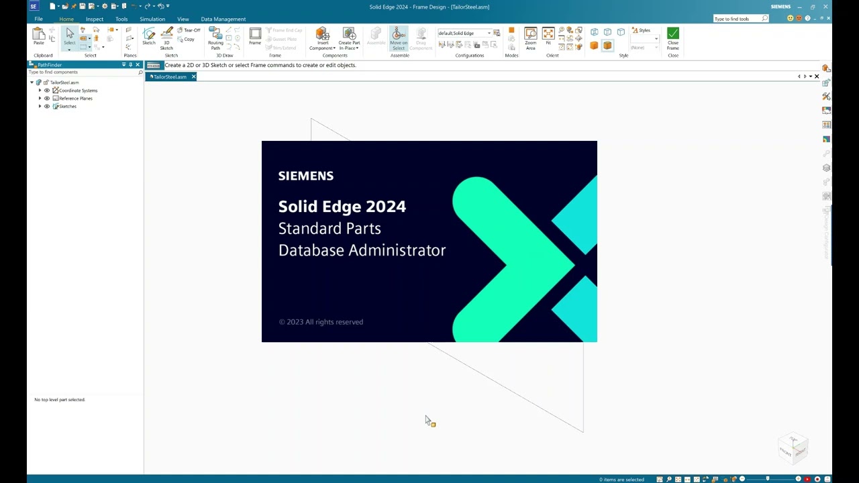Image resolution: width=859 pixels, height=483 pixels.
Task: Expand the Sketches tree node
Action: [40, 107]
